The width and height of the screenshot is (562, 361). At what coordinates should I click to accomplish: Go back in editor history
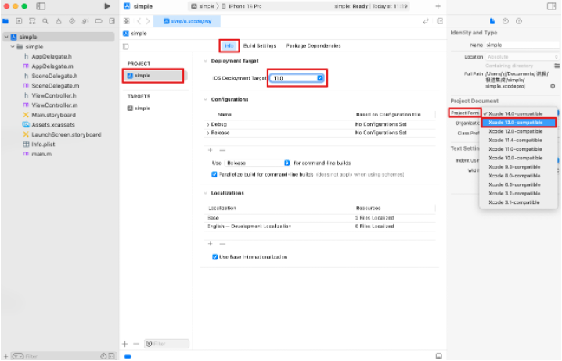click(139, 21)
